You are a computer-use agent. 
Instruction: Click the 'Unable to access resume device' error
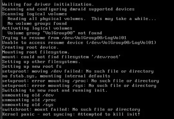click(79, 43)
